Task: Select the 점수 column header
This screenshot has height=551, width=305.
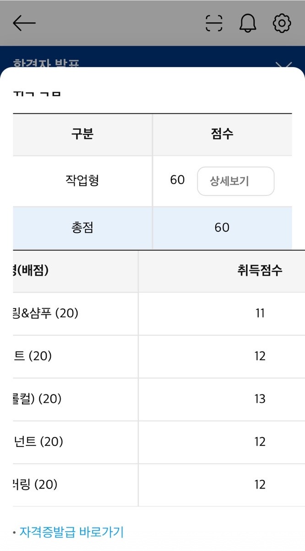Action: pyautogui.click(x=222, y=134)
